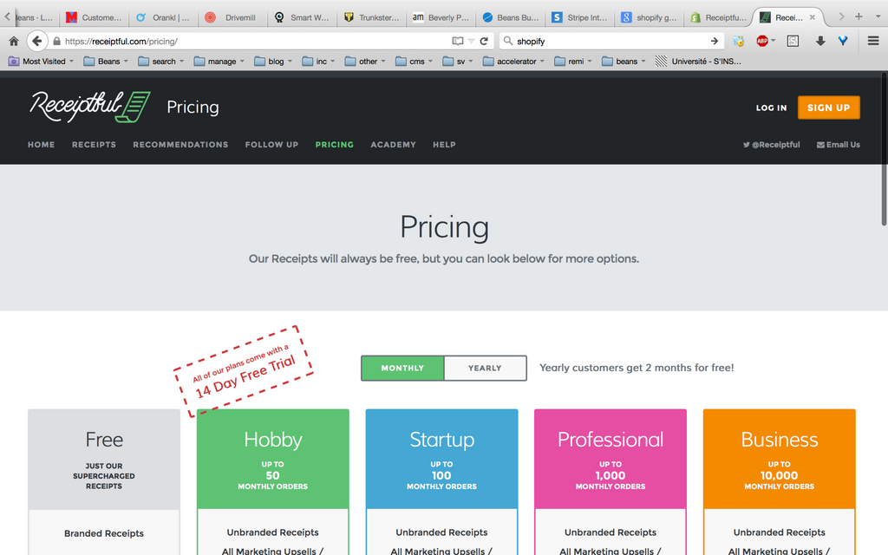This screenshot has width=888, height=555.
Task: Click the Log In link
Action: [771, 108]
